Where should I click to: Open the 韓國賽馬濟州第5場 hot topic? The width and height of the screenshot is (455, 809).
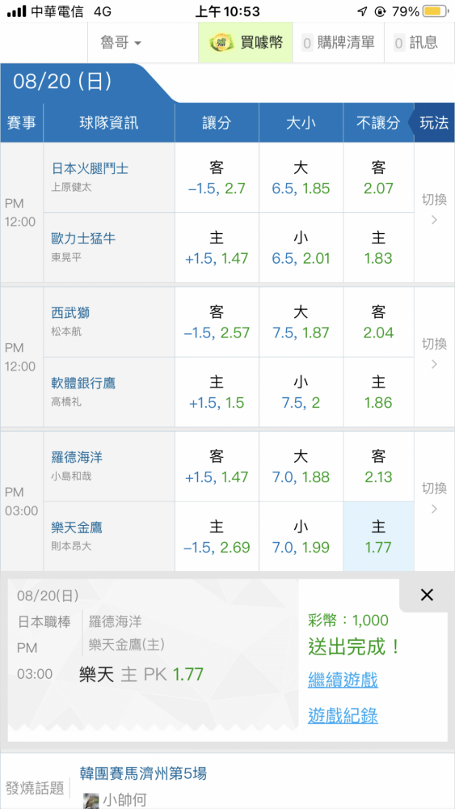pos(143,773)
